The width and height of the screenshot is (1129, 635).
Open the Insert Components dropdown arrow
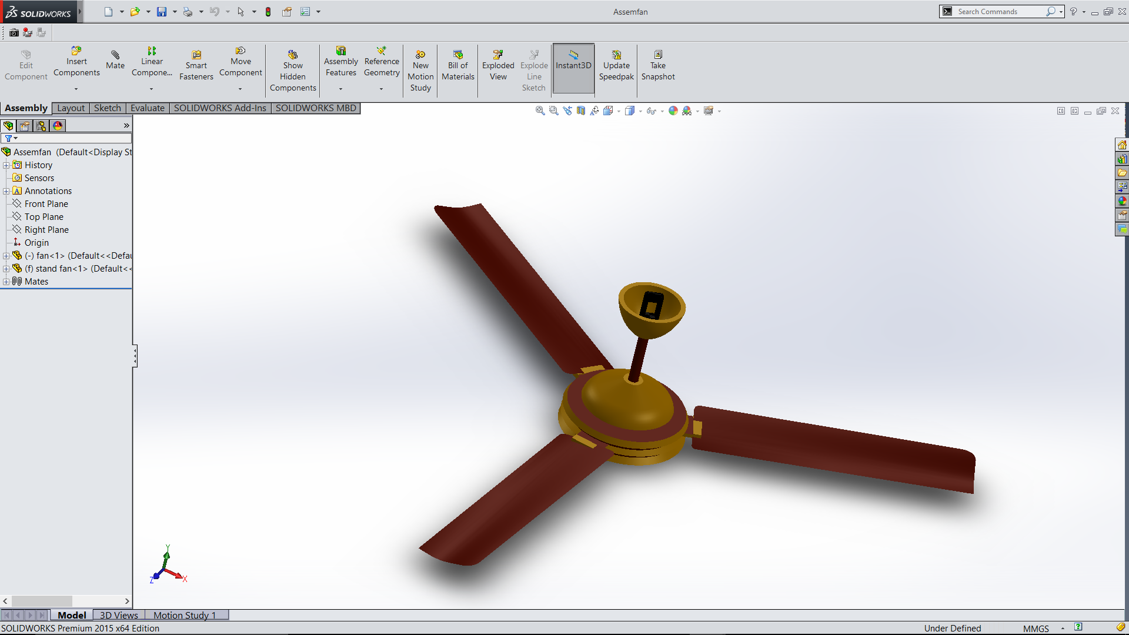click(76, 89)
